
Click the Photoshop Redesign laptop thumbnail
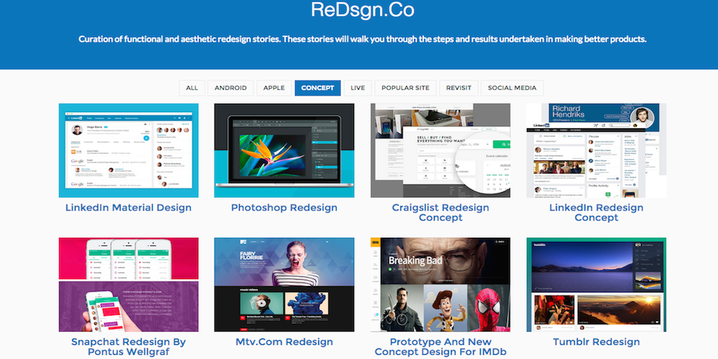click(x=284, y=150)
